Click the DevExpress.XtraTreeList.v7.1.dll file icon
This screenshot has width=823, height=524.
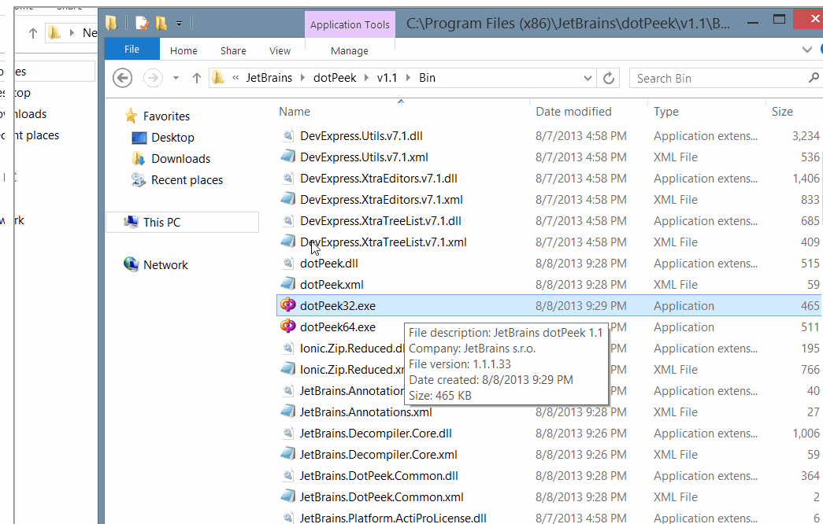(x=287, y=220)
